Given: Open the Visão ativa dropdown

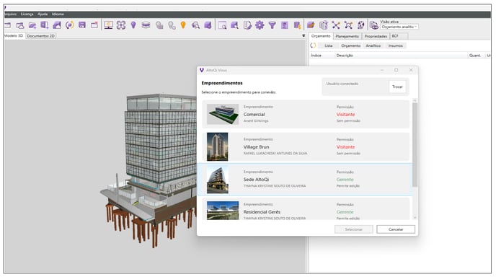Looking at the screenshot, I should point(399,27).
